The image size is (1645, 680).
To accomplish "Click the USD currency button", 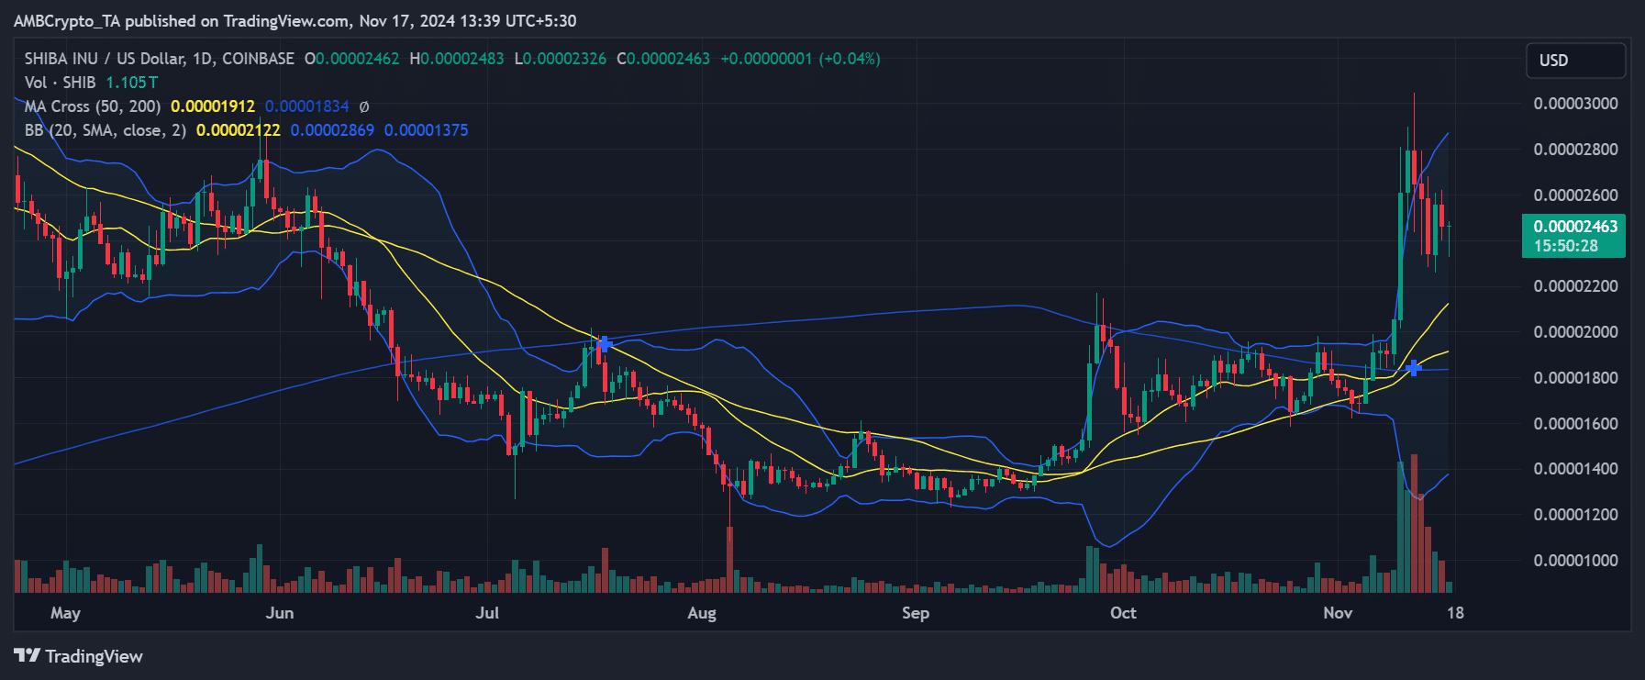I will 1575,61.
